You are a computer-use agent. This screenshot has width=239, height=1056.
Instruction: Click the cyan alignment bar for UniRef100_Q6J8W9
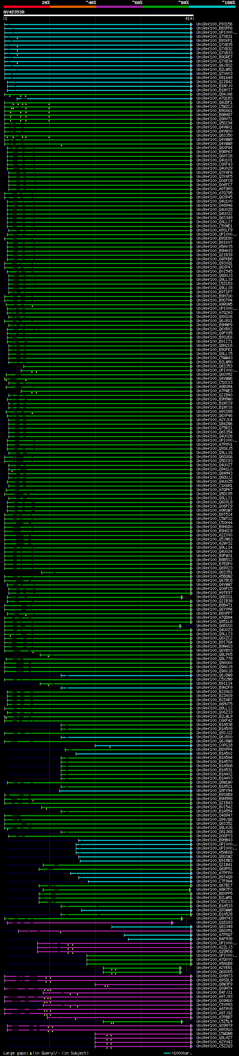(127, 675)
